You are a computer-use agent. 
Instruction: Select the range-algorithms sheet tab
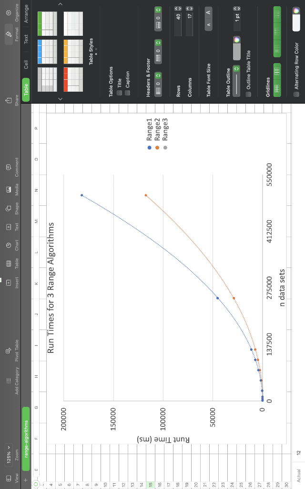(x=26, y=439)
